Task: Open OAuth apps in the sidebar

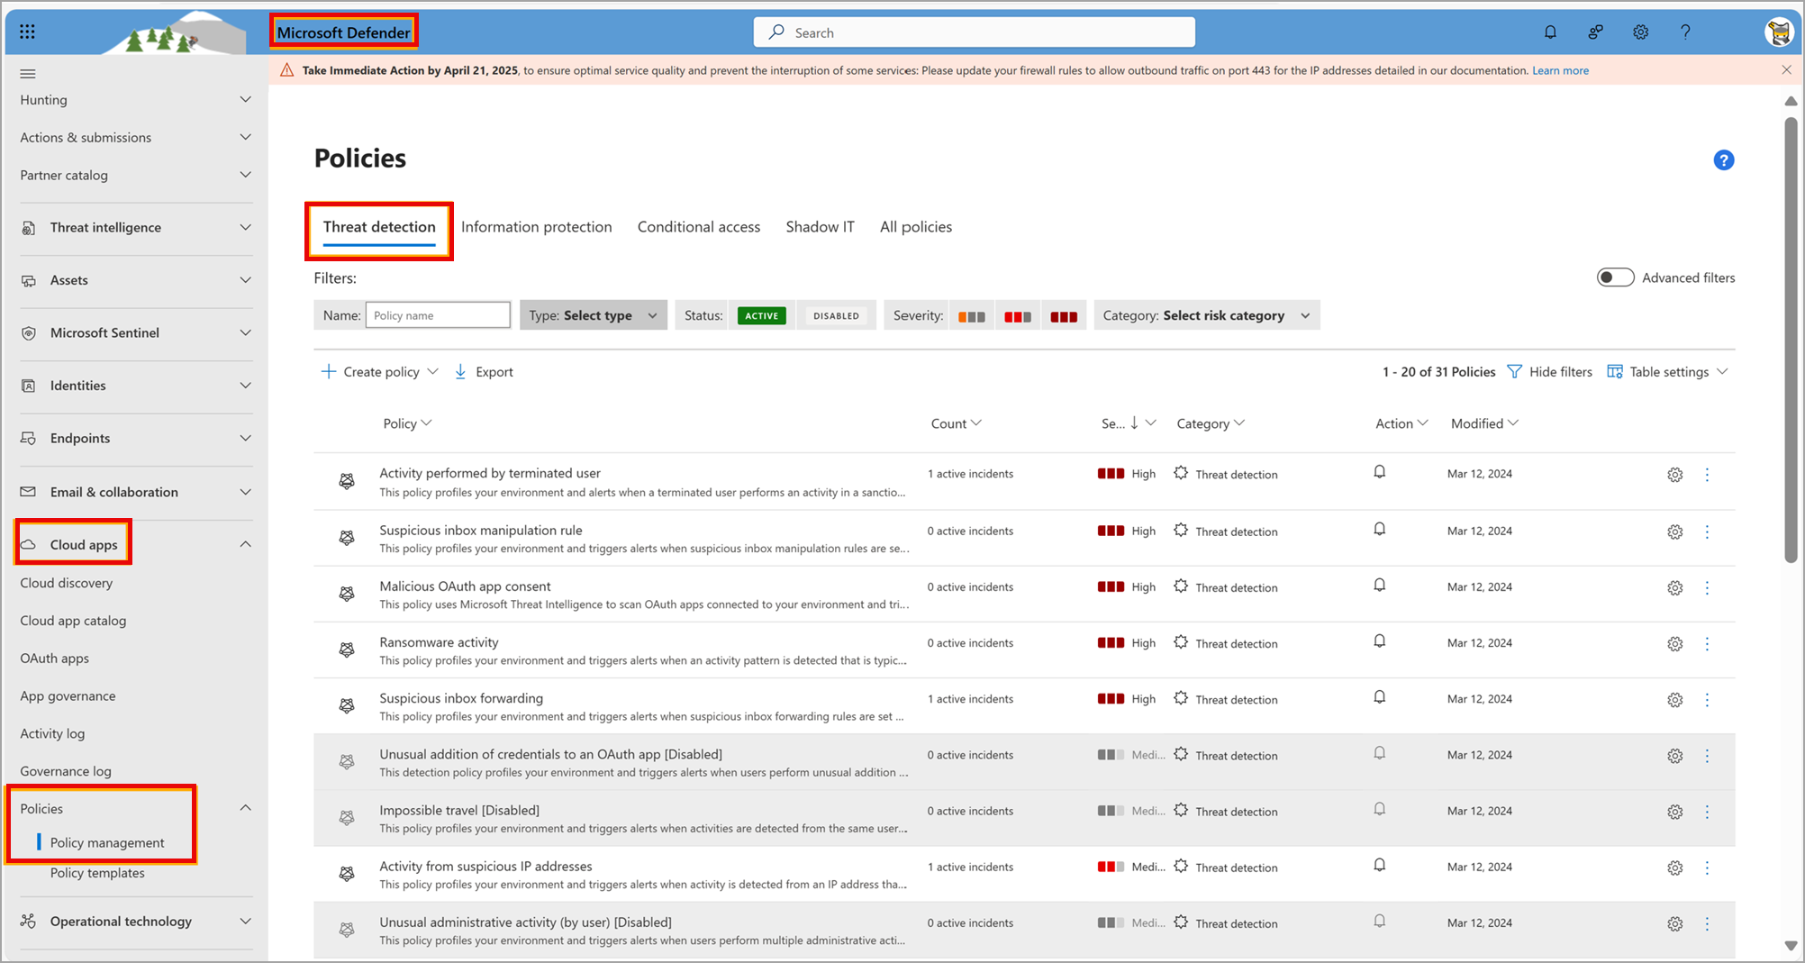Action: tap(54, 659)
